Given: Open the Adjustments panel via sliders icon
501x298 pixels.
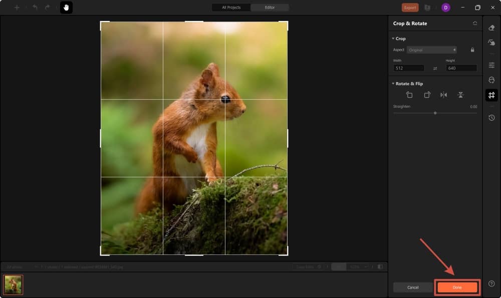Looking at the screenshot, I should (x=492, y=65).
